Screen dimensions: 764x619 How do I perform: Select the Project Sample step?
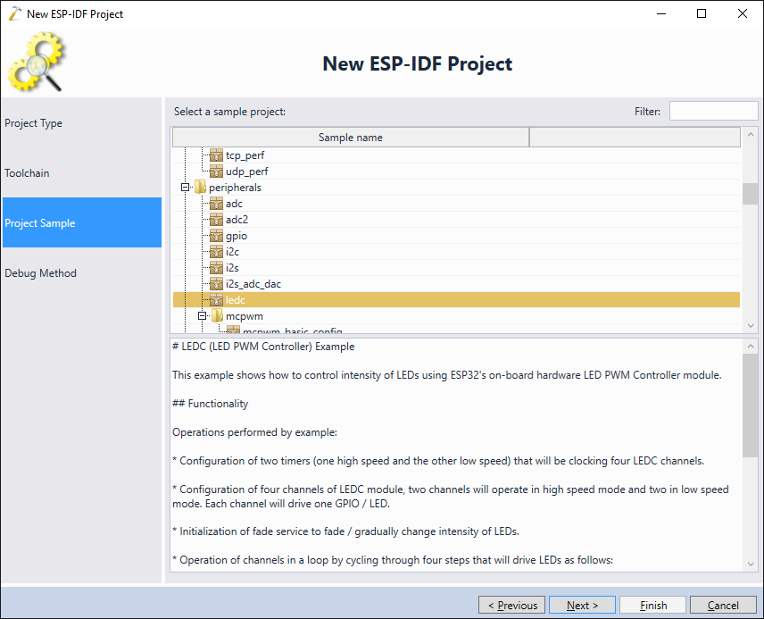[82, 222]
